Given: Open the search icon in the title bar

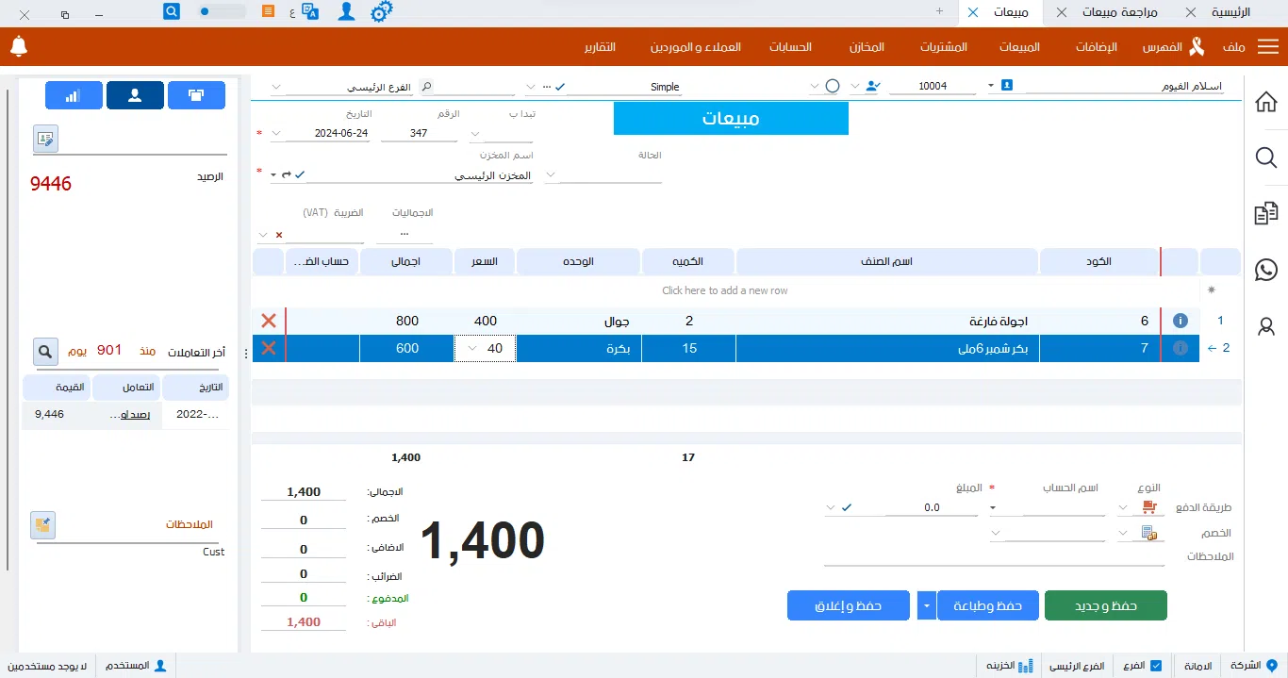Looking at the screenshot, I should point(171,11).
